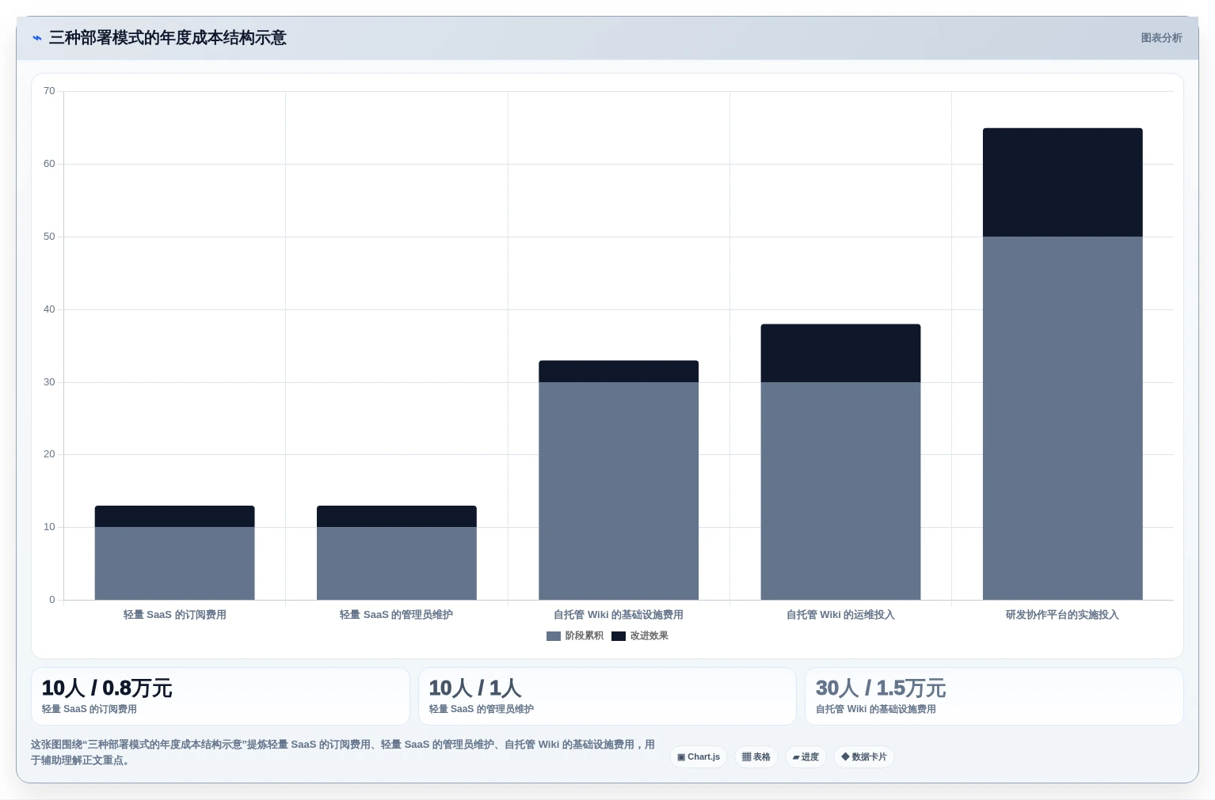Open the 10人 / 0.8万元 data card
The image size is (1215, 800).
[x=220, y=696]
